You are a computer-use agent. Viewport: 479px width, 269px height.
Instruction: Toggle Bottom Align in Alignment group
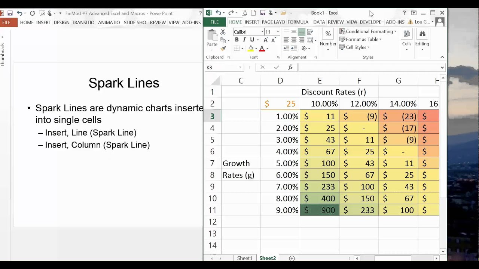click(x=302, y=32)
